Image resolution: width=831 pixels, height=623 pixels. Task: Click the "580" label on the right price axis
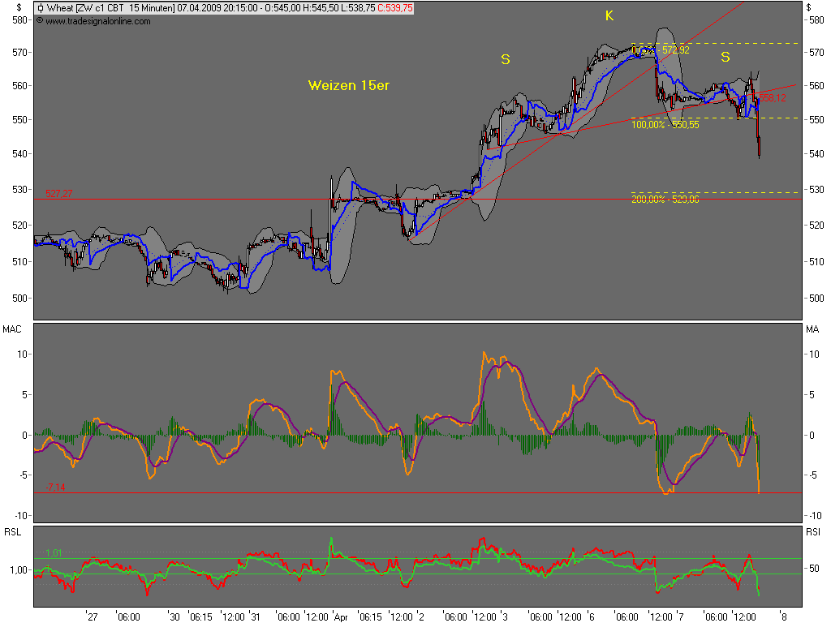pos(816,20)
